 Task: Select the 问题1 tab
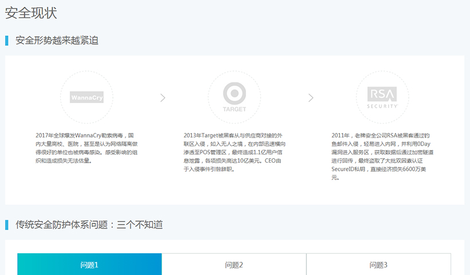pyautogui.click(x=89, y=265)
